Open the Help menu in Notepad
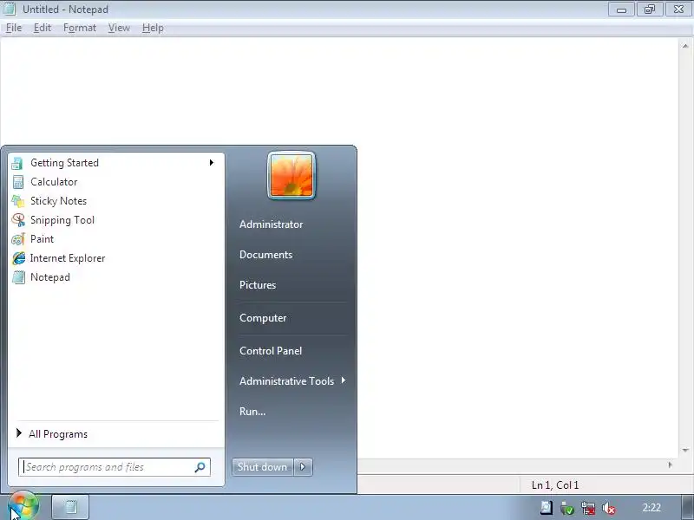Viewport: 694px width, 520px height. click(153, 28)
